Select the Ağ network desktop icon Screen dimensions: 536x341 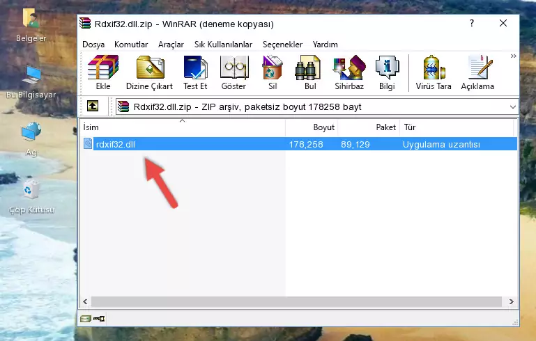pyautogui.click(x=31, y=132)
